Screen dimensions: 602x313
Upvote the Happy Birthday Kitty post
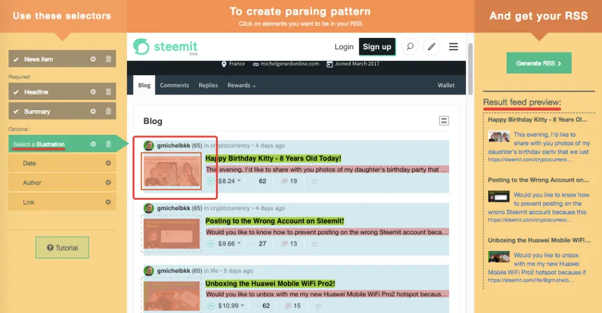click(211, 181)
